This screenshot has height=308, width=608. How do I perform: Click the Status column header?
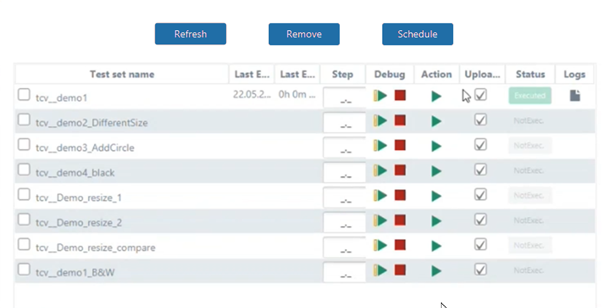530,74
